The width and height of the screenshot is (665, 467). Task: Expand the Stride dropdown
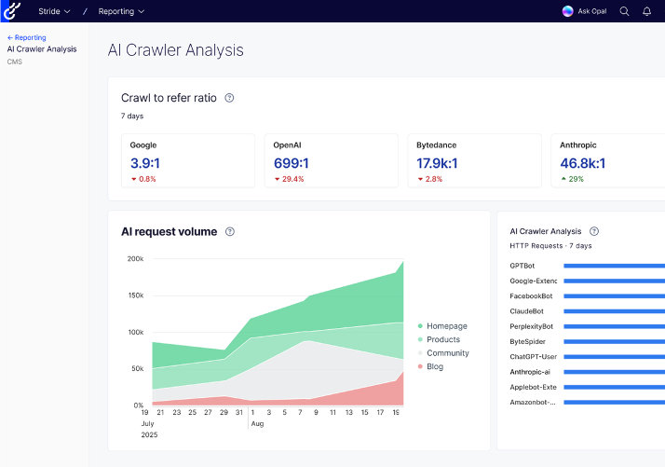55,11
